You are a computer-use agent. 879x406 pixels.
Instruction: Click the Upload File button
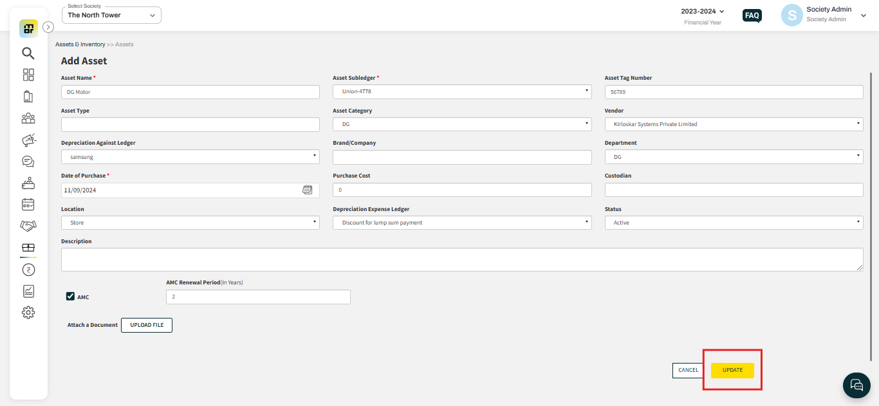tap(147, 325)
